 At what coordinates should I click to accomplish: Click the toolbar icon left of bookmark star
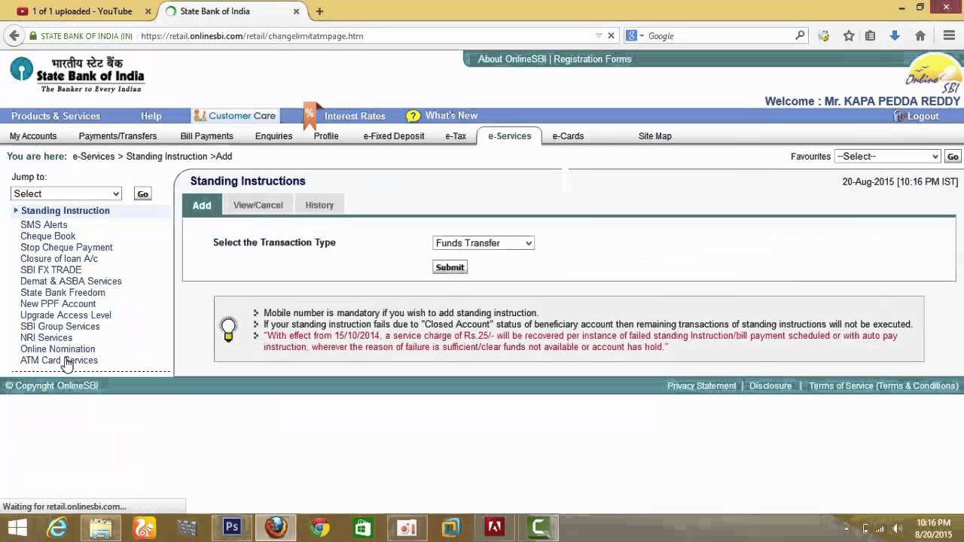point(823,35)
